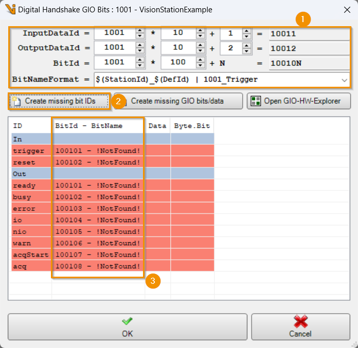Select the trigger row ID cell

[31, 150]
